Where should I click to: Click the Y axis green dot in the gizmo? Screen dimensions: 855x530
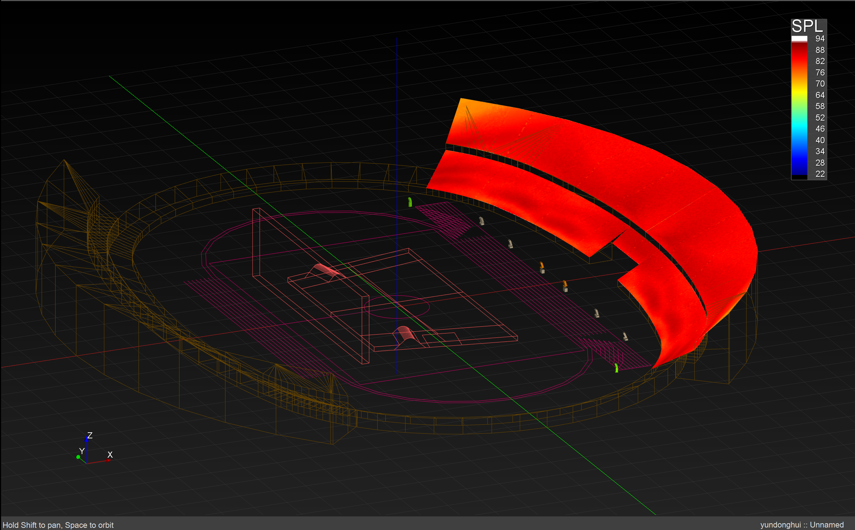(78, 457)
